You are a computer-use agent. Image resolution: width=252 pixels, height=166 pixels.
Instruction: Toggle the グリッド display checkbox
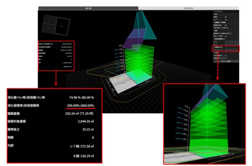226,19
